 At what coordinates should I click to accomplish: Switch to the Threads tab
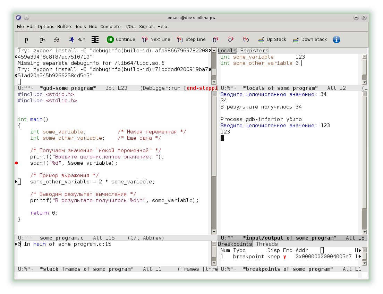click(267, 244)
